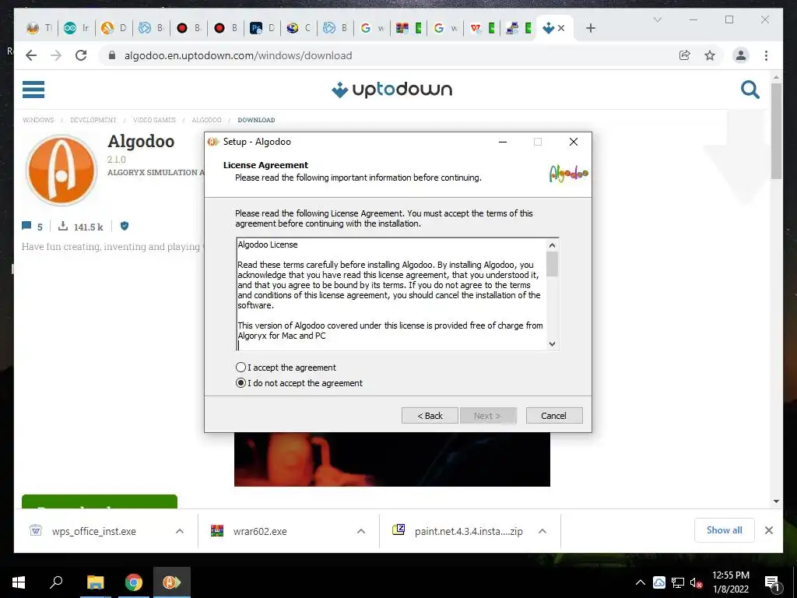Click the page vertical scrollbar thumb
The image size is (797, 598).
[776, 131]
